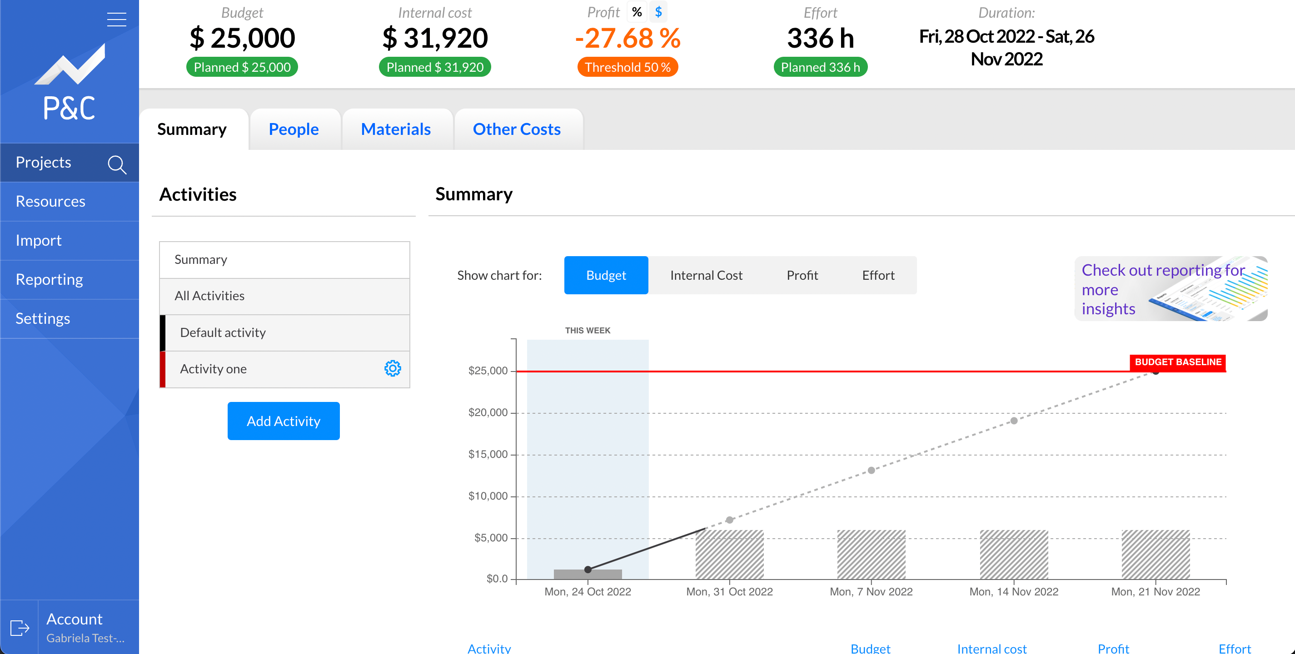Click the logout arrow icon
Image resolution: width=1295 pixels, height=654 pixels.
(x=20, y=627)
